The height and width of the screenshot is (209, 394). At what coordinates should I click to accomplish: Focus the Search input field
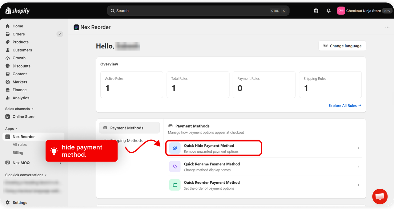pos(198,11)
